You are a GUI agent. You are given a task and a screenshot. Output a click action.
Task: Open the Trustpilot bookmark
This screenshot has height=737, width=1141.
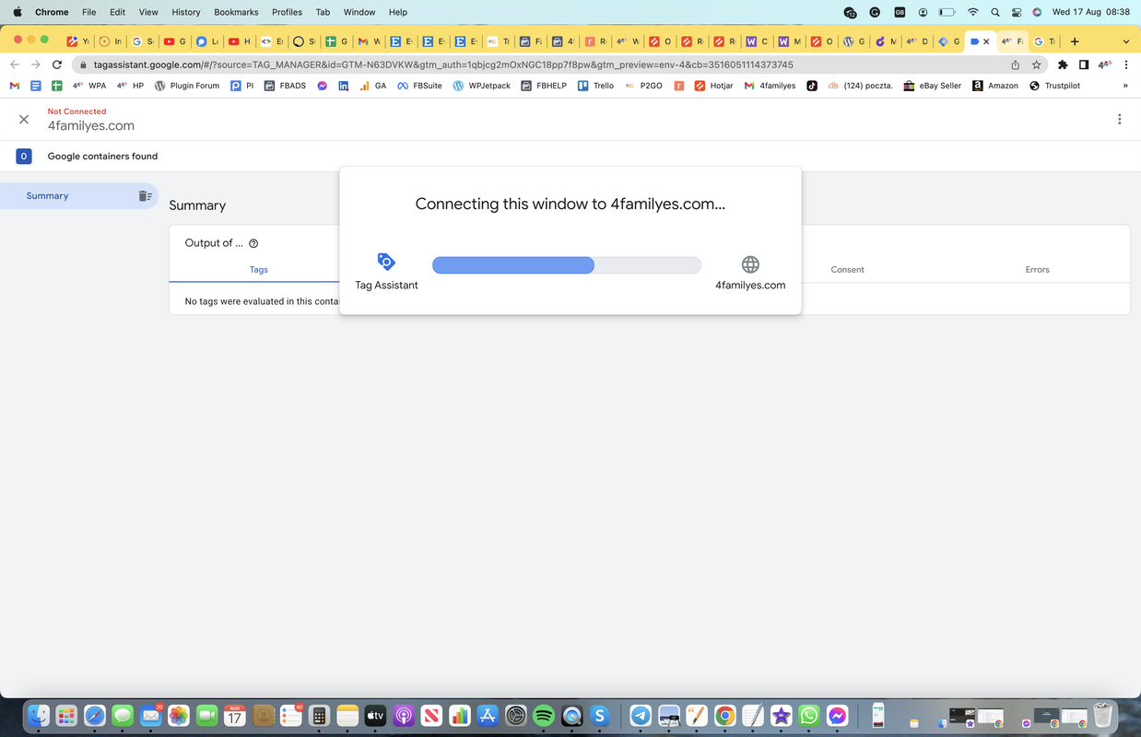point(1054,86)
